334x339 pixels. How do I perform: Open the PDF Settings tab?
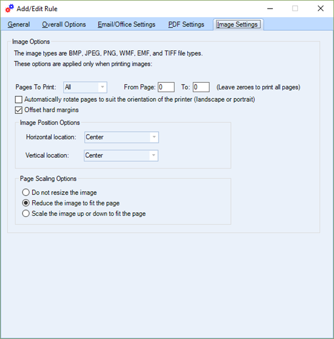pos(186,24)
